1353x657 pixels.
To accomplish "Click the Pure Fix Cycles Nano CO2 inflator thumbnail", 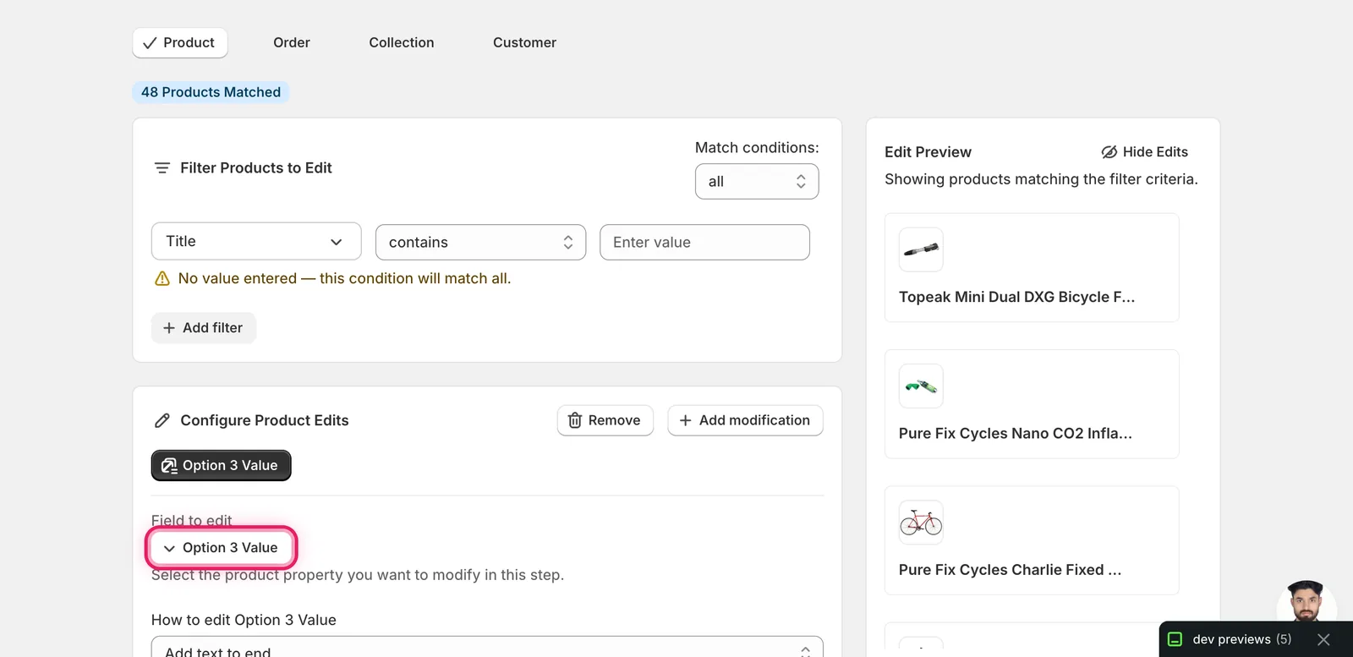I will [921, 386].
